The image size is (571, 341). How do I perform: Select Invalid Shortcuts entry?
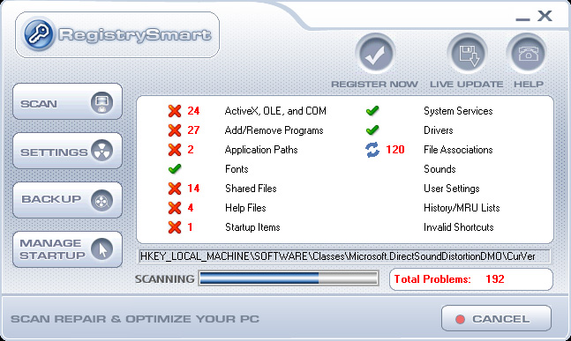point(458,227)
